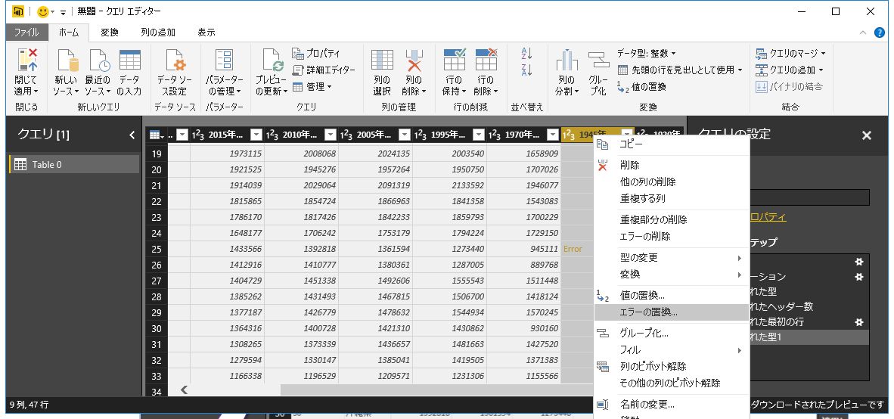Image resolution: width=894 pixels, height=419 pixels.
Task: Choose その他の列のピボット解除
Action: (671, 383)
